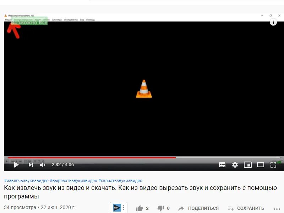Open VLC Субтитры menu in the video
Viewport: 284px width, 213px height.
(57, 20)
